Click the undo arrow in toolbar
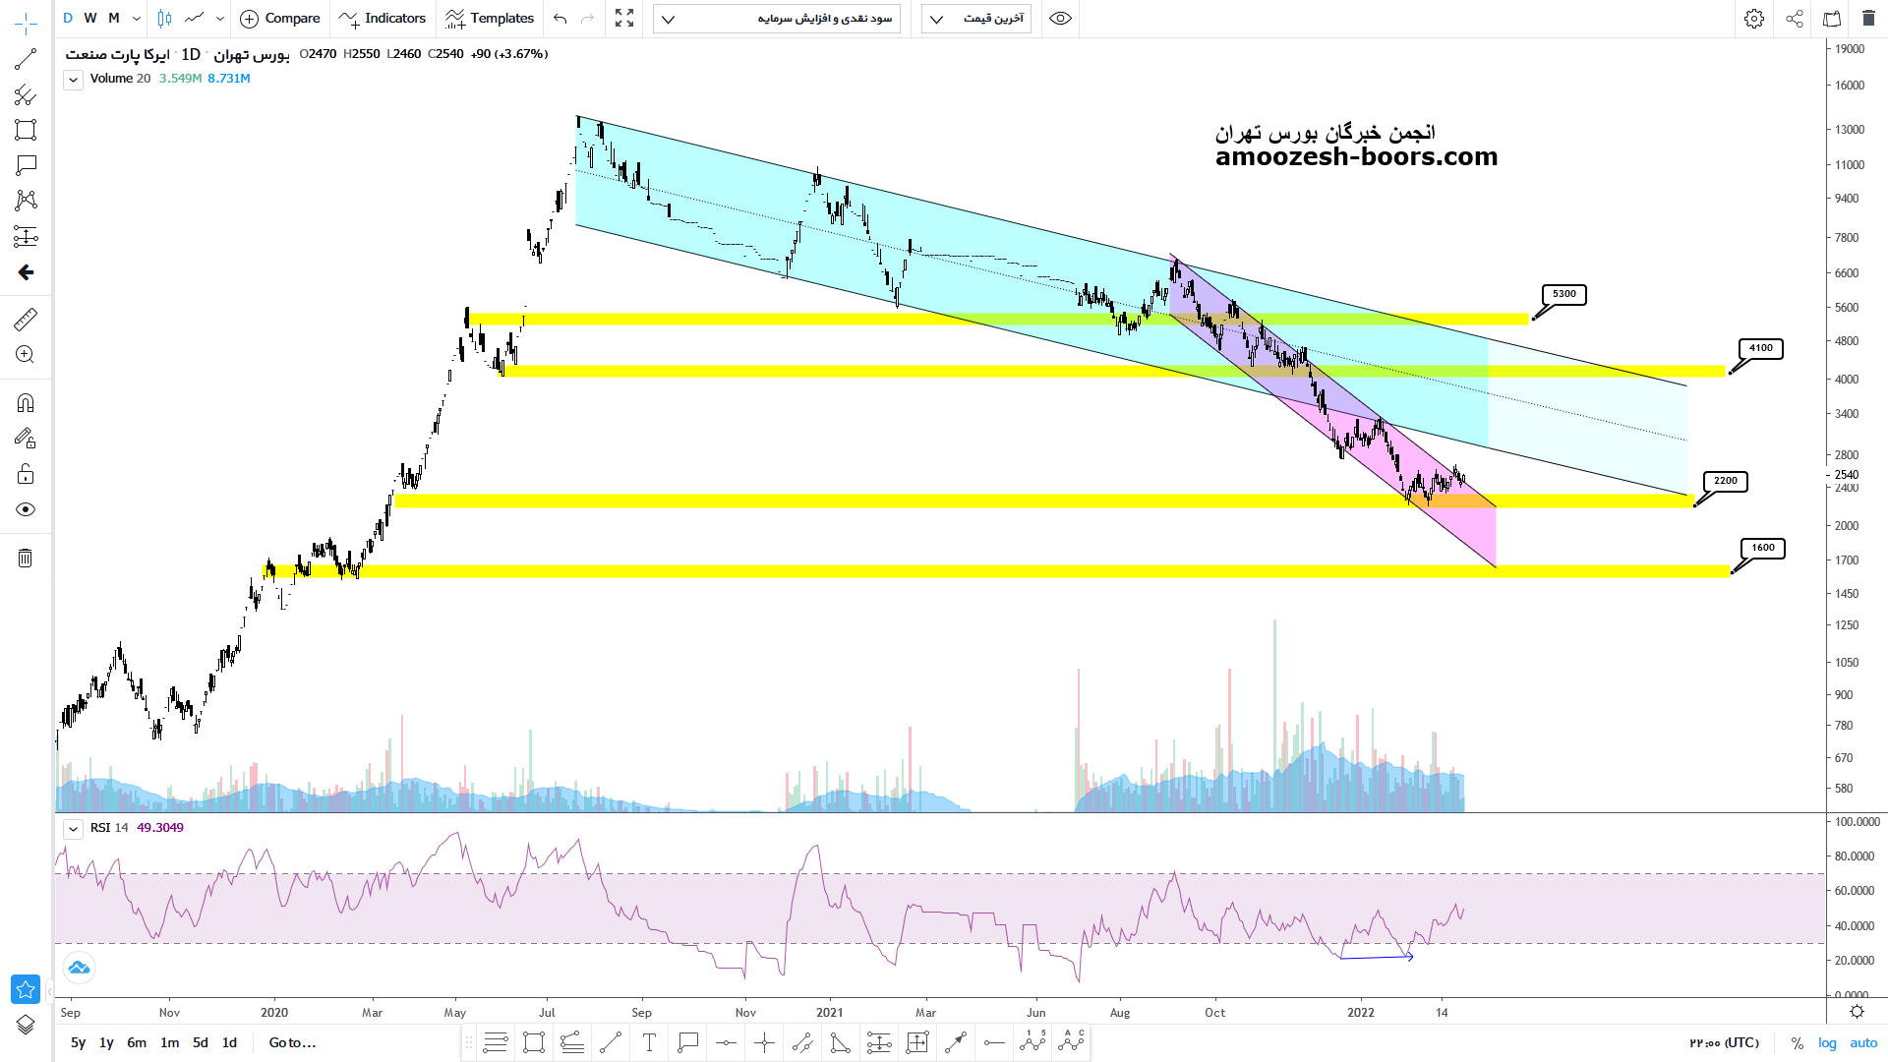Screen dimensions: 1888x1062 pos(560,19)
